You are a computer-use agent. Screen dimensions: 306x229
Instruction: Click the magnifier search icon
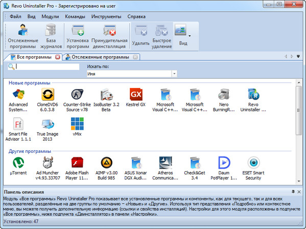pos(11,66)
